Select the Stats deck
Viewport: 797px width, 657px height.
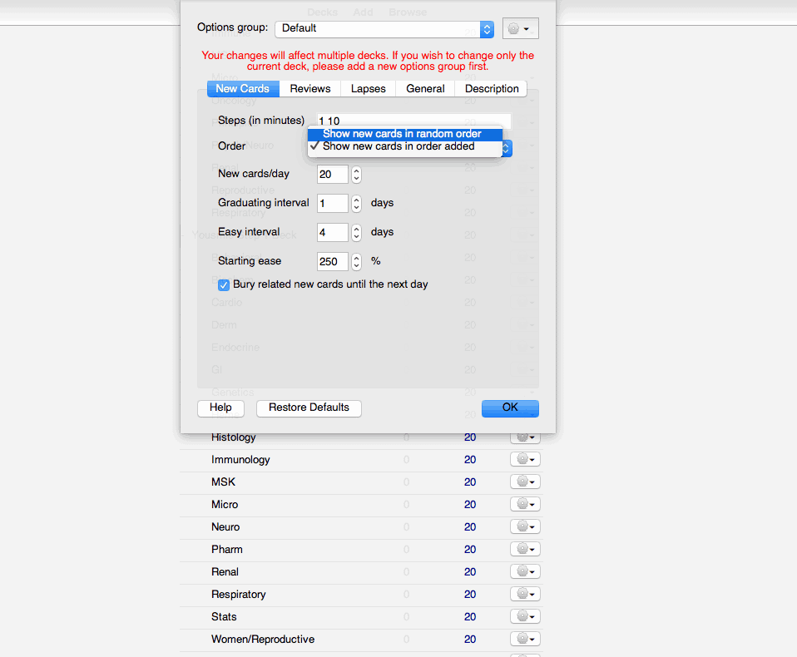(224, 617)
